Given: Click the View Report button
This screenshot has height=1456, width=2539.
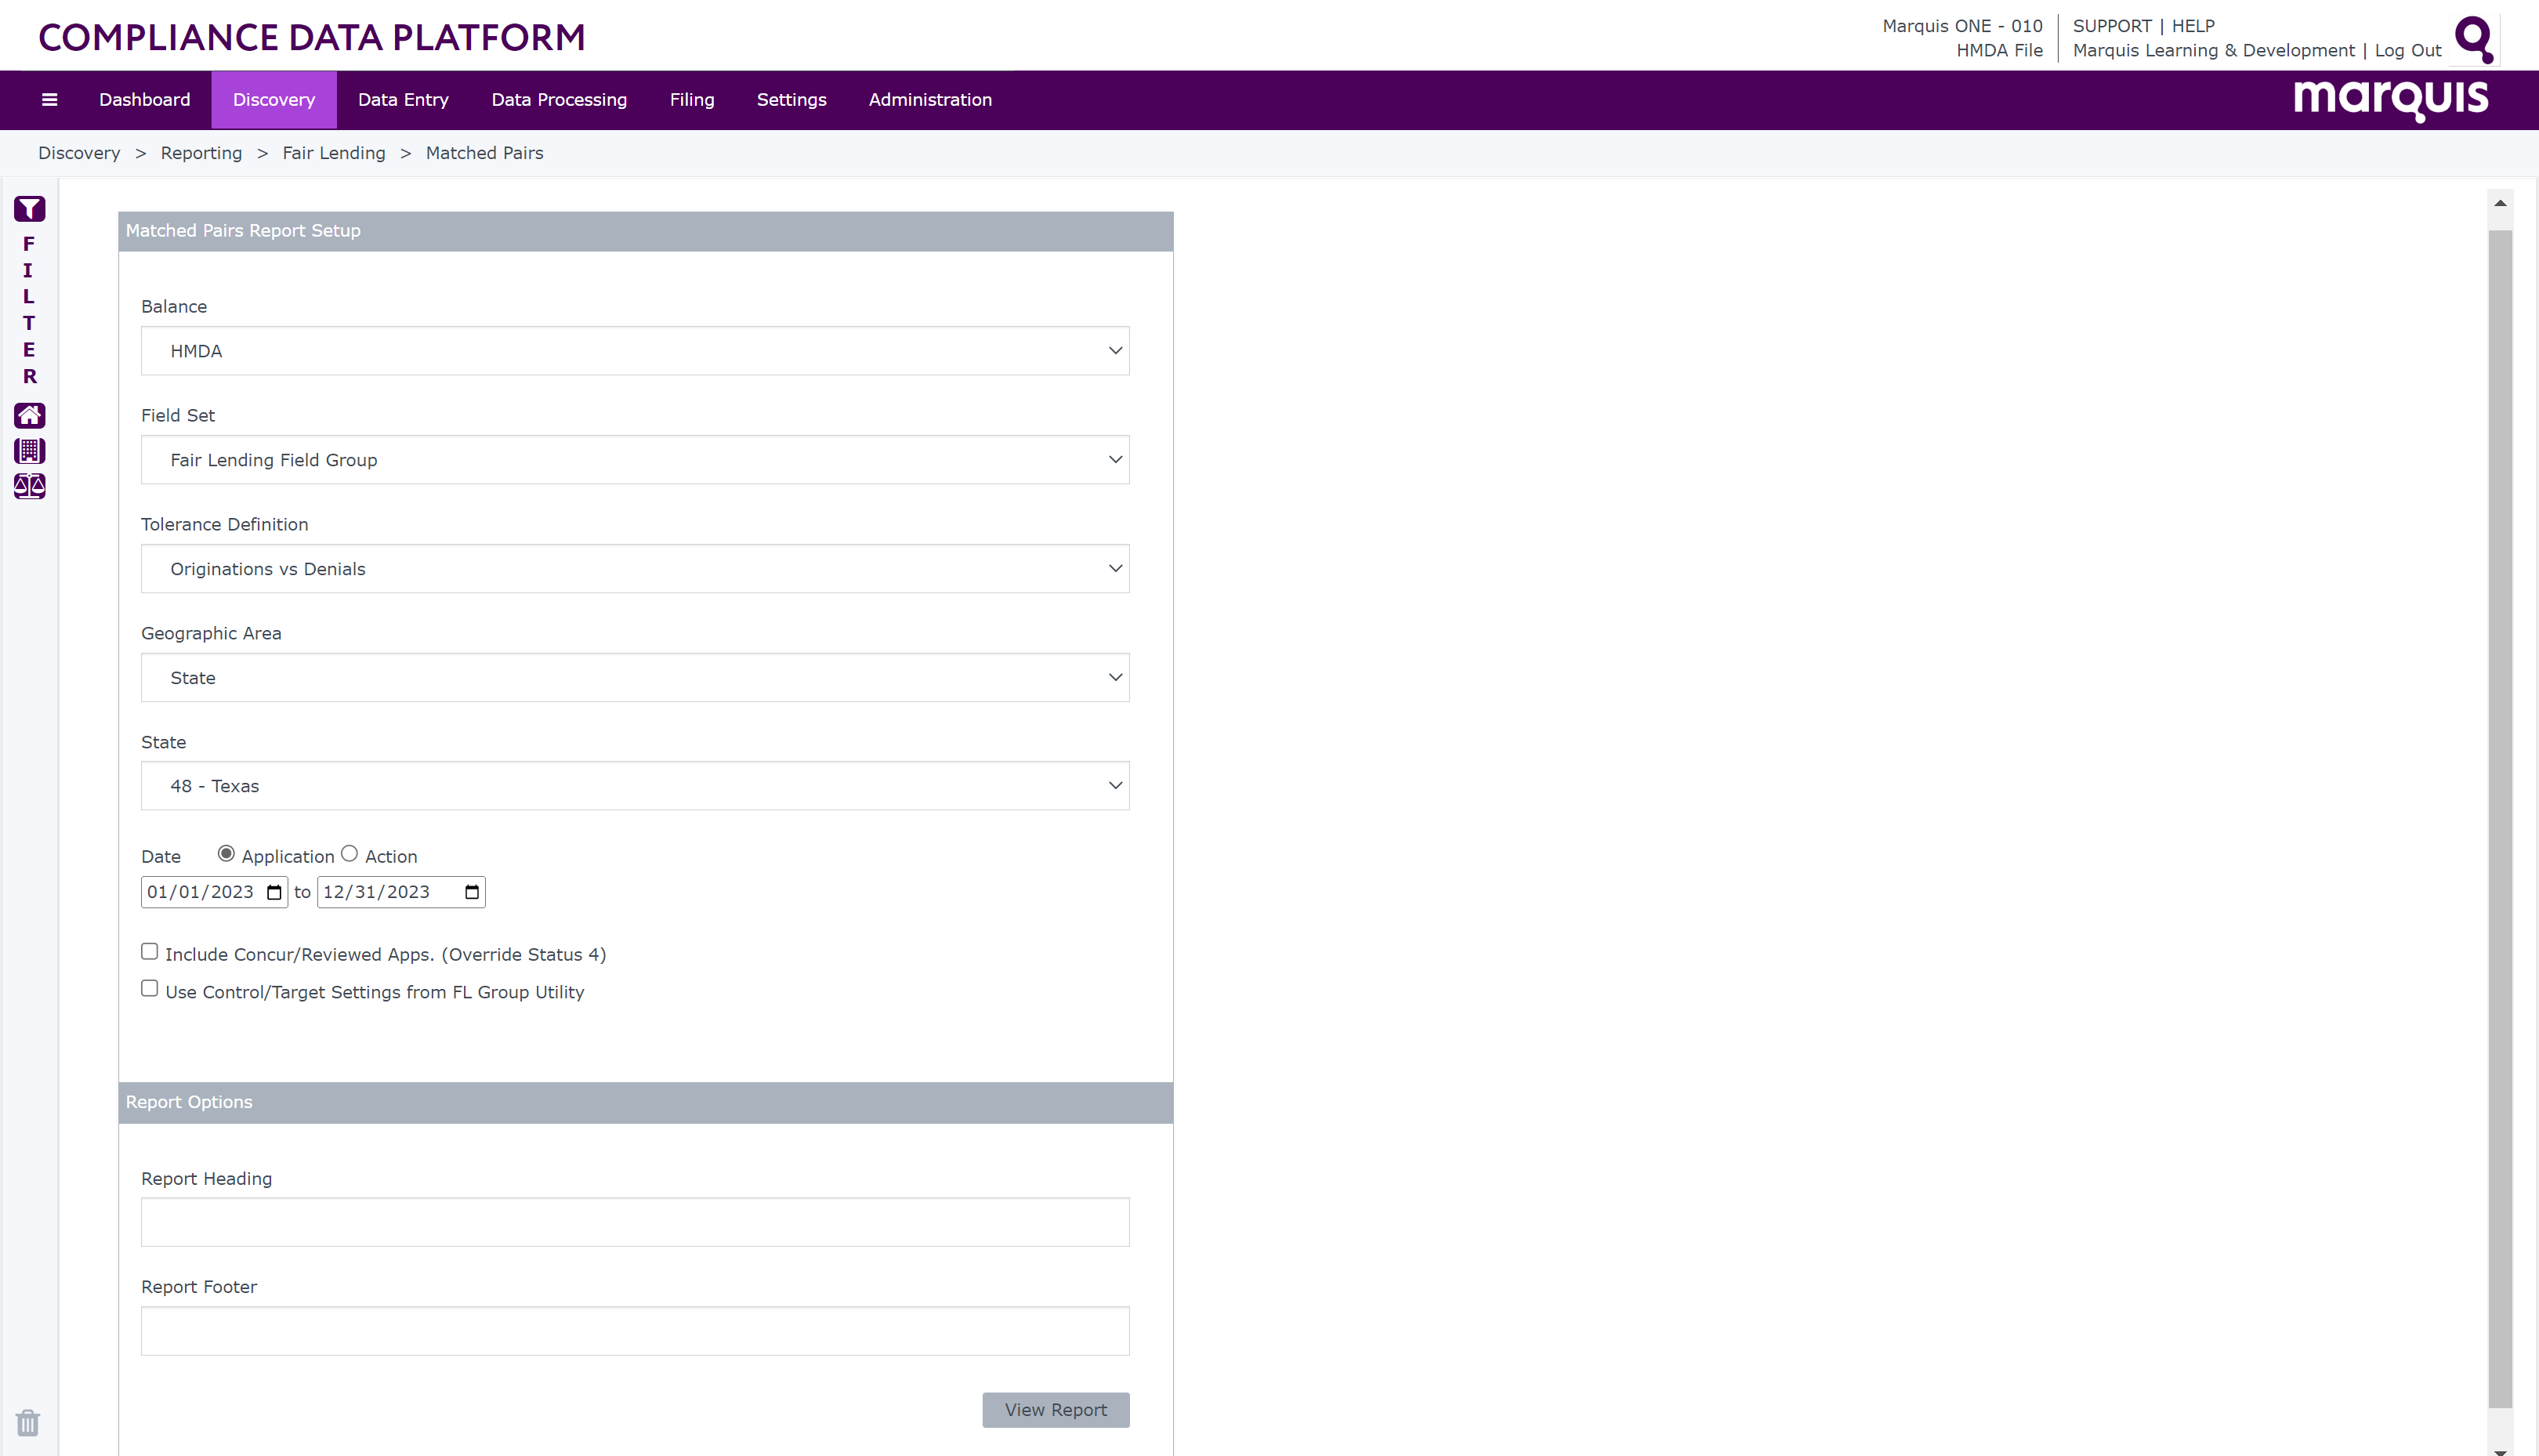Looking at the screenshot, I should point(1056,1410).
